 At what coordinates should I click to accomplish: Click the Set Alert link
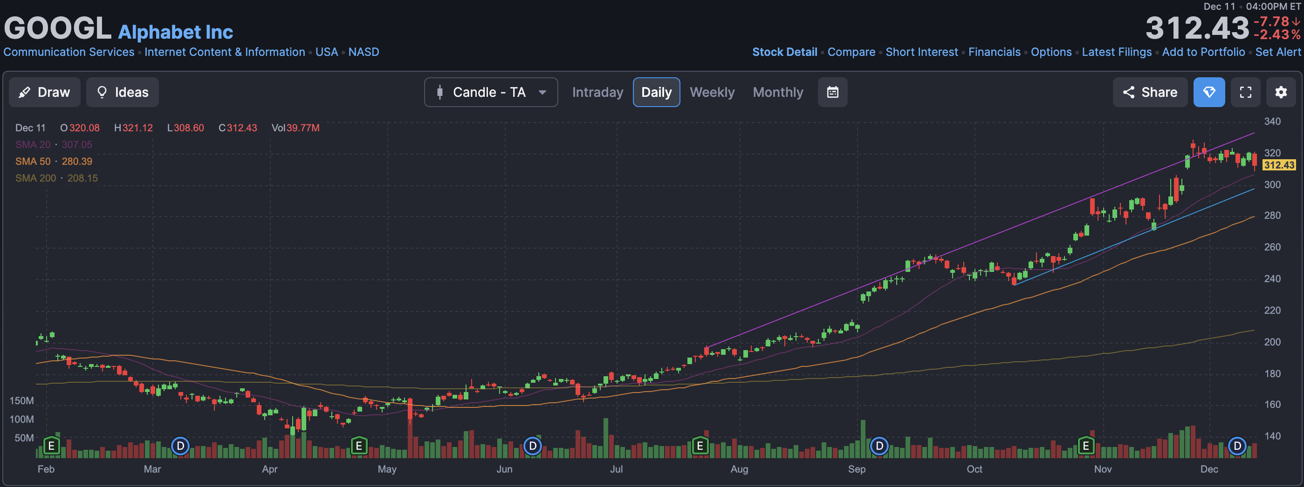point(1278,52)
